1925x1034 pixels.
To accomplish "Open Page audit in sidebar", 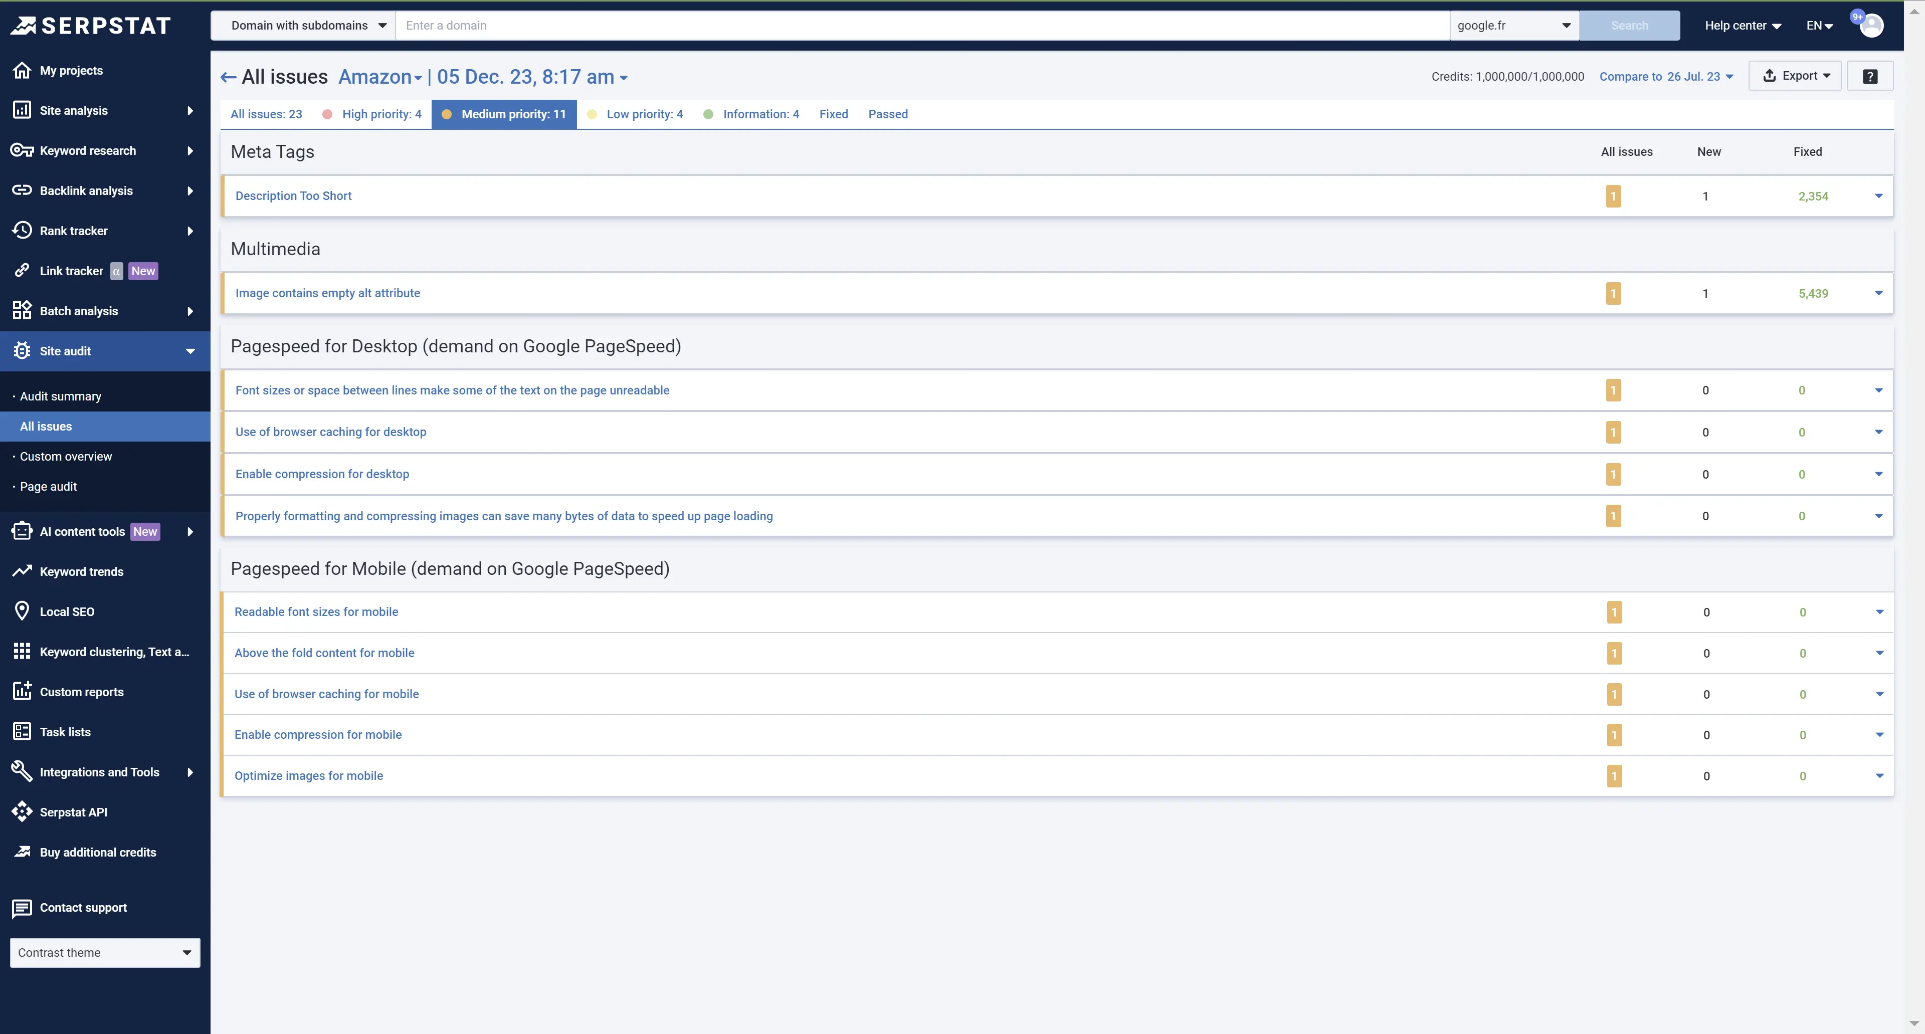I will coord(49,486).
